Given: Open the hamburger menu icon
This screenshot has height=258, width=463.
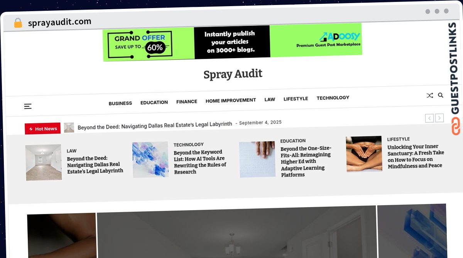Looking at the screenshot, I should tap(28, 106).
